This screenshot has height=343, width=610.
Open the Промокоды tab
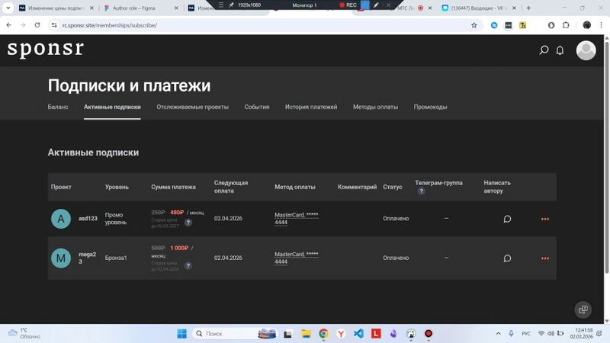tap(430, 107)
